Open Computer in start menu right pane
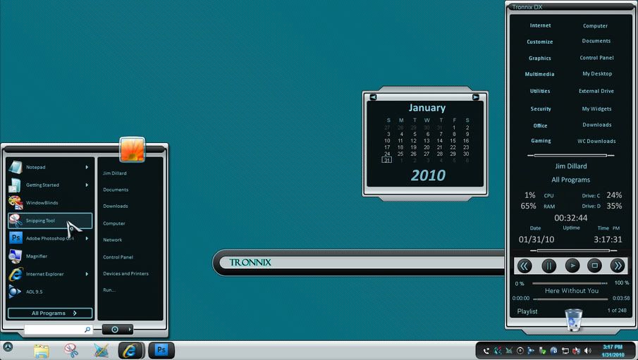 tap(114, 224)
